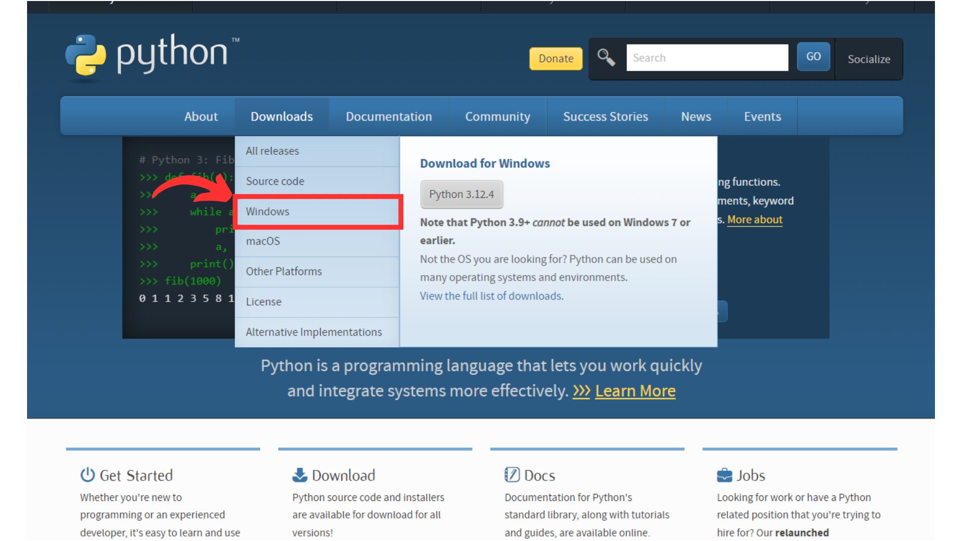Click the yellow Donate button
The image size is (962, 541).
(x=556, y=59)
